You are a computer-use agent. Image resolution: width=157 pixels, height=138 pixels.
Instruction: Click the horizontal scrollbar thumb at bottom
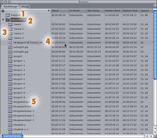pos(12,136)
